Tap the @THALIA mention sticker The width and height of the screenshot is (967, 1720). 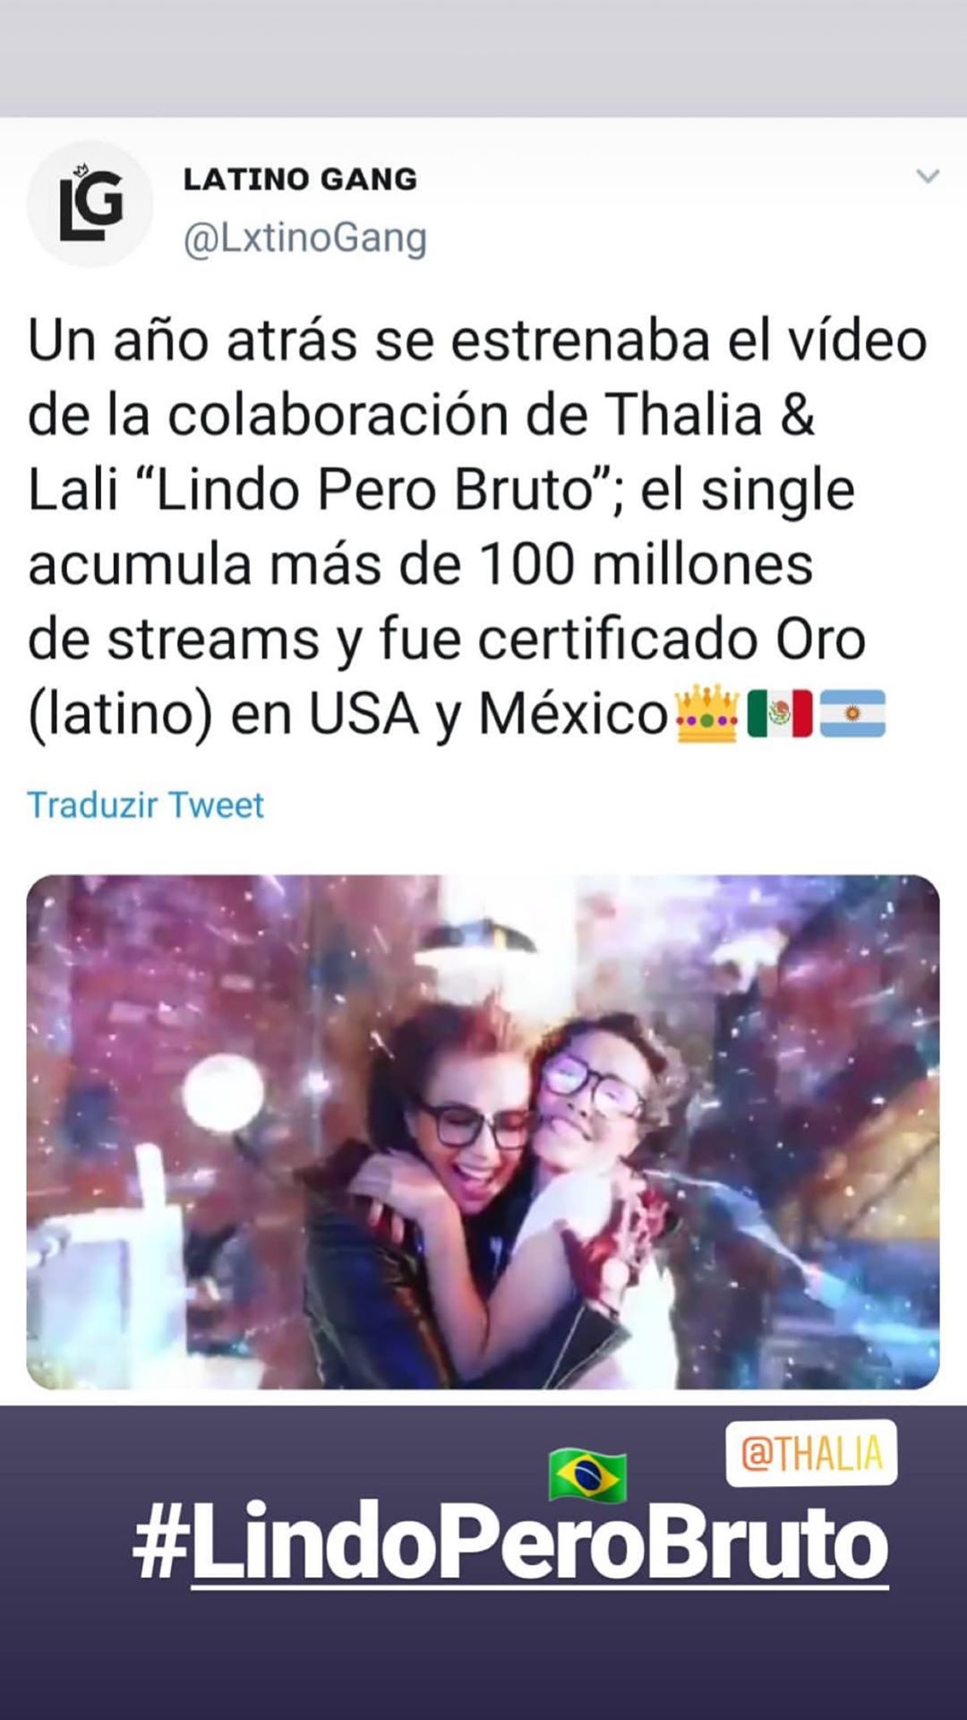click(x=811, y=1453)
